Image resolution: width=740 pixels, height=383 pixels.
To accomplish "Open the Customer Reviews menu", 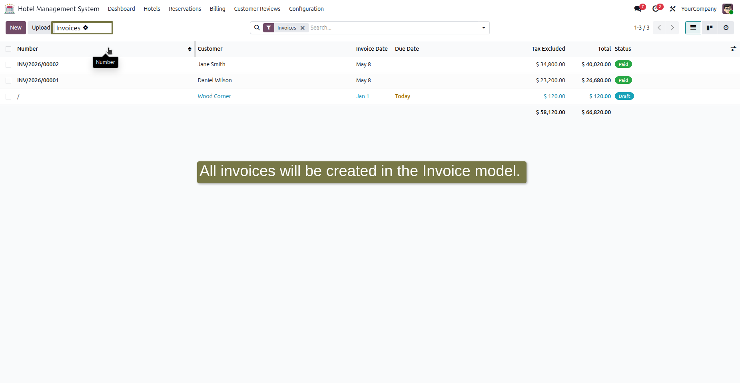I will [x=257, y=9].
